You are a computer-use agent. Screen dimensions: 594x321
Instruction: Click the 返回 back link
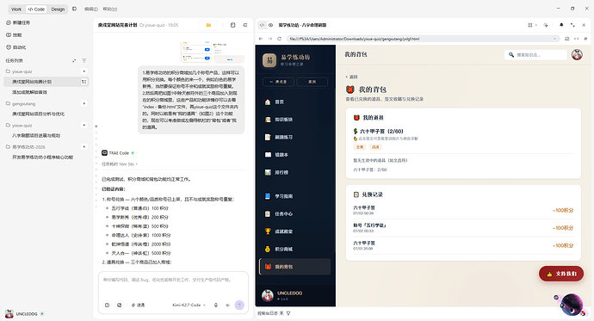point(351,77)
